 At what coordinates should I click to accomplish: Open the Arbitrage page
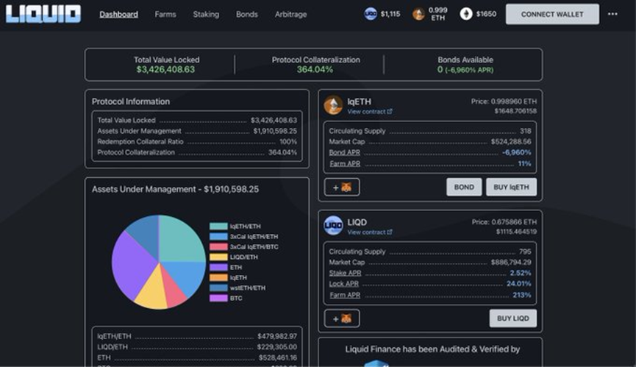tap(290, 14)
